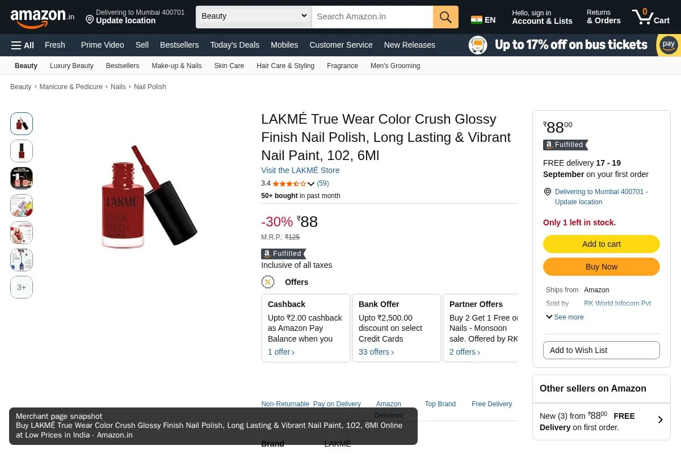Image resolution: width=681 pixels, height=454 pixels.
Task: Open Today's Deals in navigation bar
Action: pos(234,45)
